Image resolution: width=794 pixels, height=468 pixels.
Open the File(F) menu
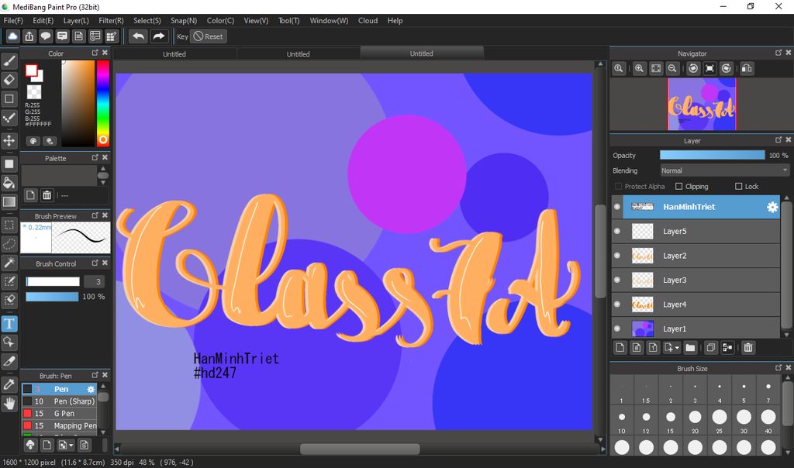[x=13, y=21]
